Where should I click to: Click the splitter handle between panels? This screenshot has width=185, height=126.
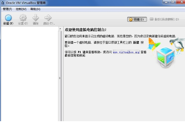(60, 78)
